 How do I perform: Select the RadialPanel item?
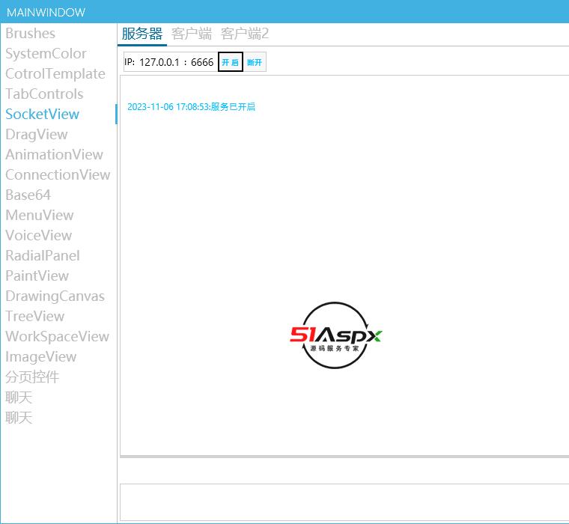(43, 256)
